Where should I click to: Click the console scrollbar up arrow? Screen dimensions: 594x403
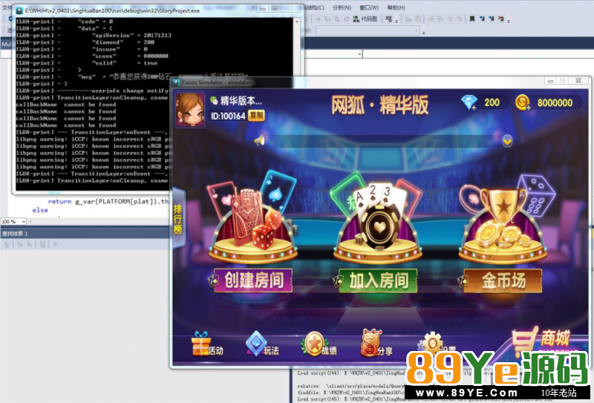click(x=296, y=22)
